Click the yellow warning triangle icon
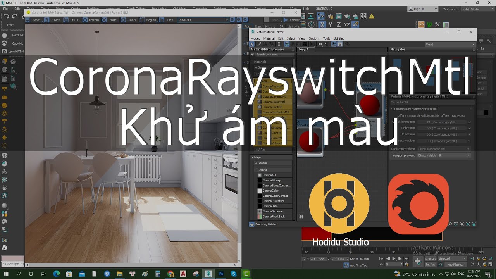The image size is (496, 279). (x=372, y=16)
